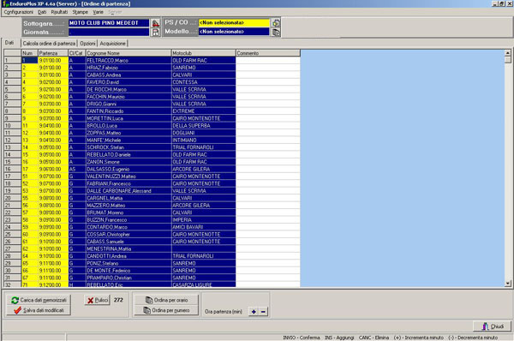Image resolution: width=514 pixels, height=341 pixels.
Task: Select the SCHROCK Stefan name cell
Action: 128,147
